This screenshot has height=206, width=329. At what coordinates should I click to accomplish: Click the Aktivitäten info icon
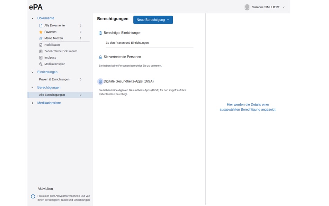point(32,196)
